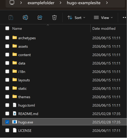Select the hugo.toml file name

tap(27, 106)
